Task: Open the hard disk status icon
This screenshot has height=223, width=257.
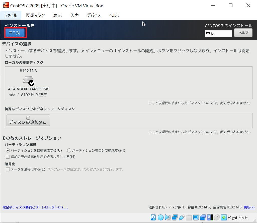Action: click(153, 217)
